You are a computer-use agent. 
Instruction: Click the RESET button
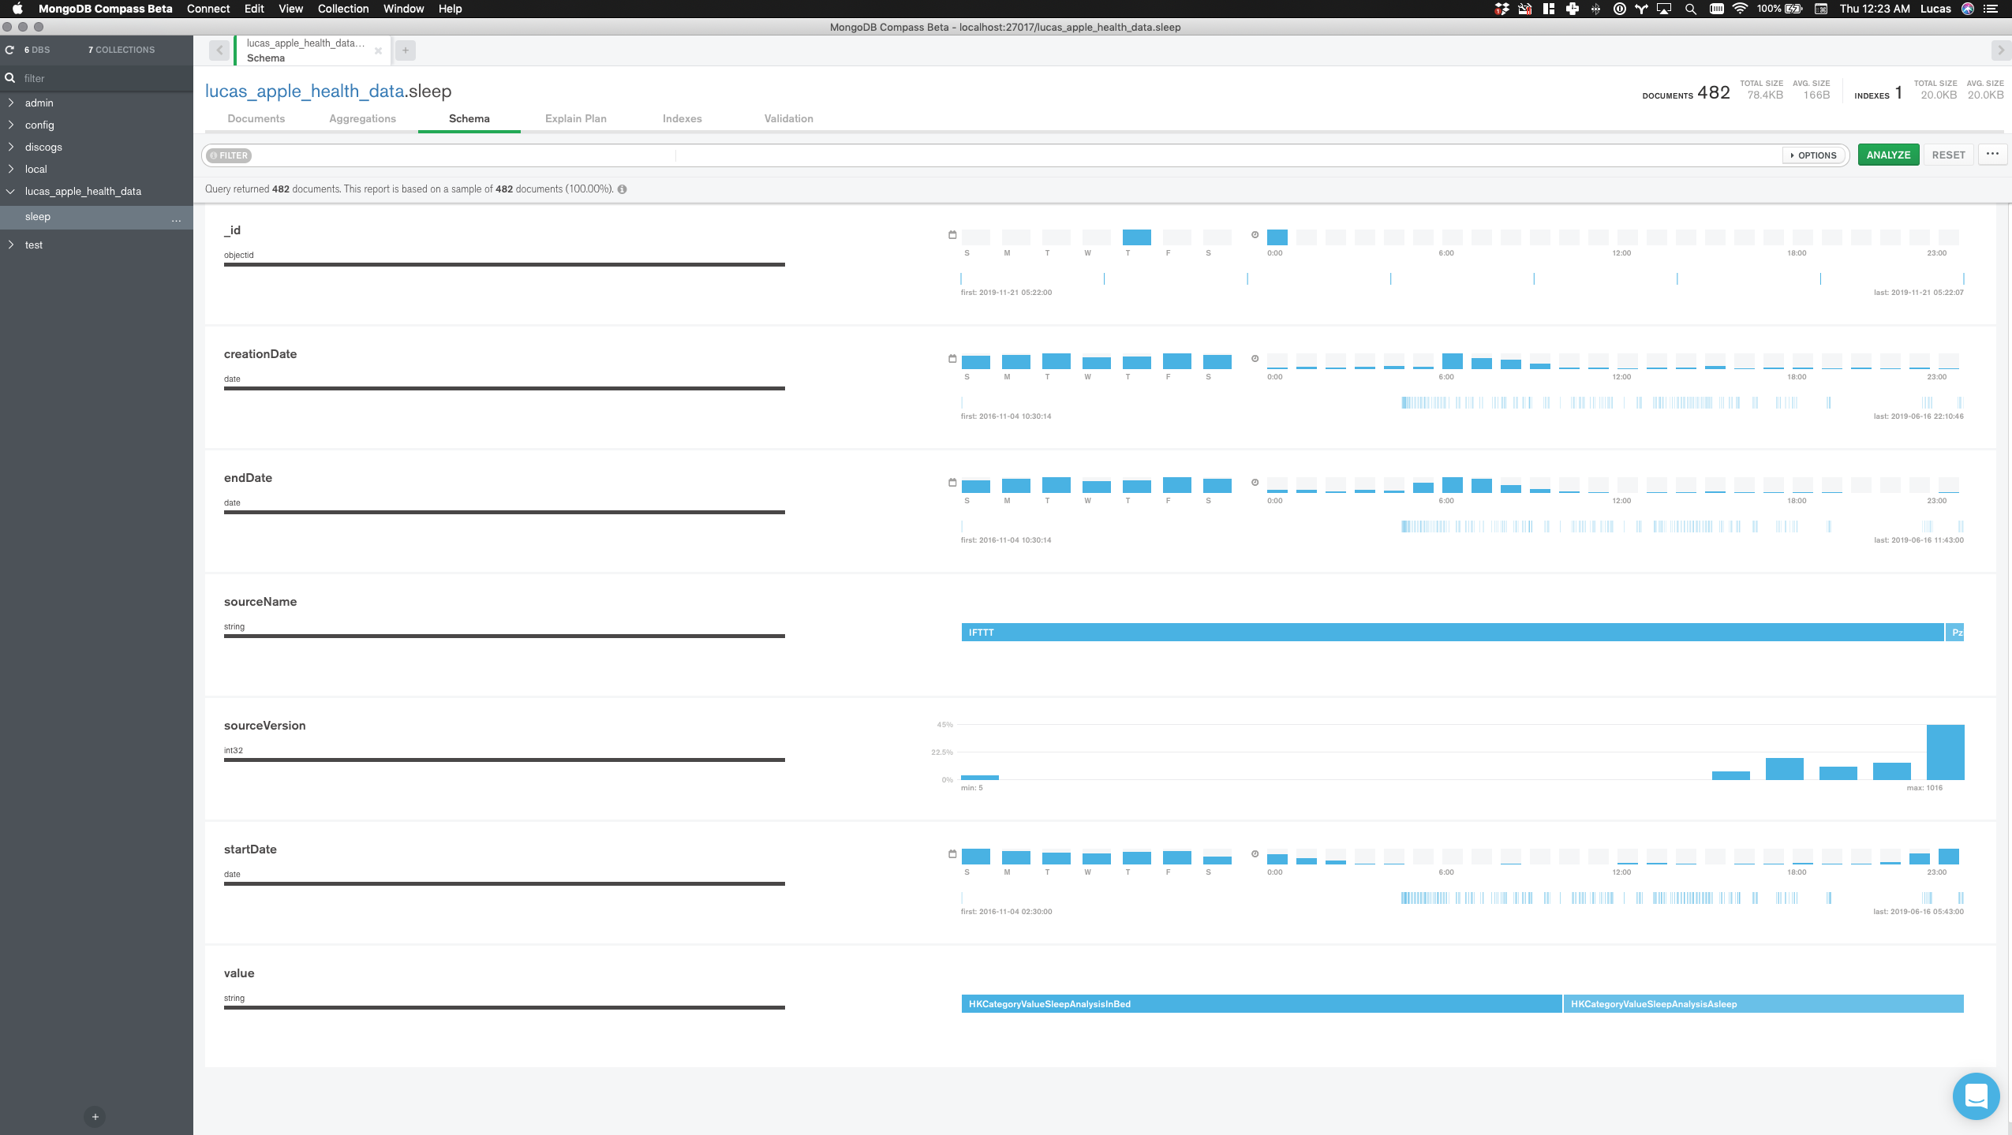coord(1948,155)
